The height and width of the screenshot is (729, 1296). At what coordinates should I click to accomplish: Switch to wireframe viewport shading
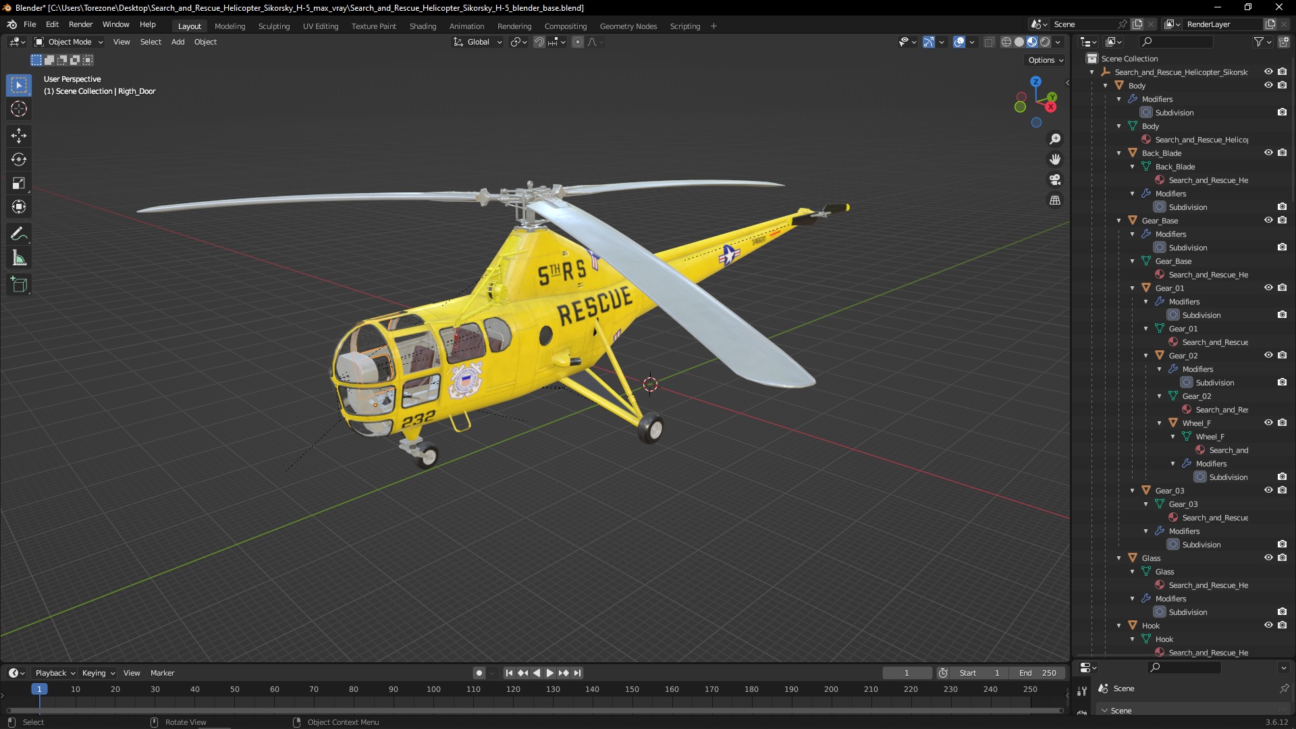click(x=1006, y=42)
